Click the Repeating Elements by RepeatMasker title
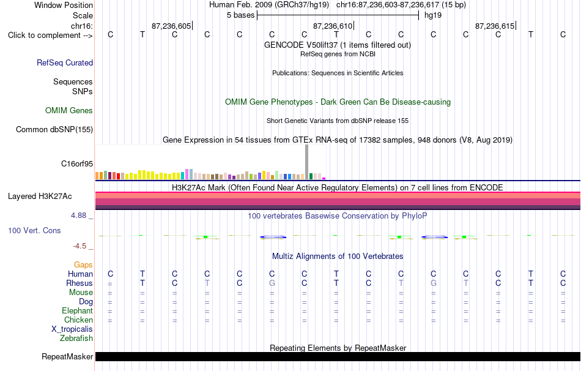This screenshot has height=371, width=581. [x=338, y=348]
